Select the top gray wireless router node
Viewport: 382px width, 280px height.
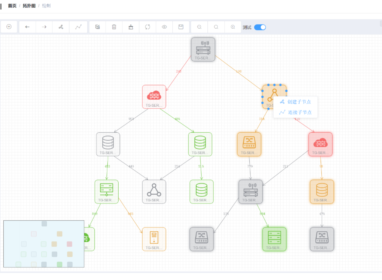click(203, 49)
